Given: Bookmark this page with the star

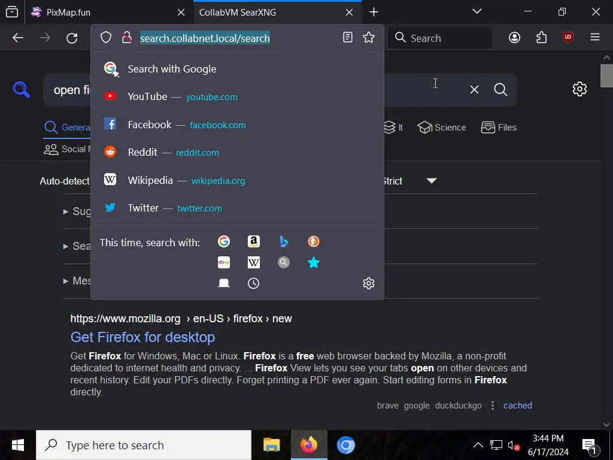Looking at the screenshot, I should click(369, 38).
